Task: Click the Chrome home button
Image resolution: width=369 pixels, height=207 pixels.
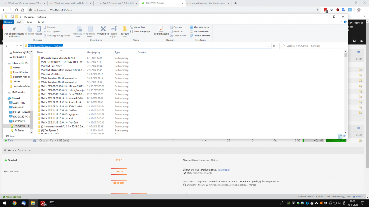Action: point(23,10)
